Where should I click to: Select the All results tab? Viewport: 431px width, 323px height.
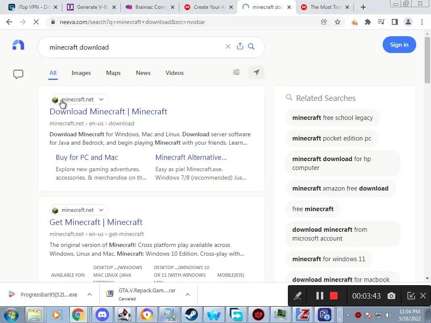click(53, 73)
